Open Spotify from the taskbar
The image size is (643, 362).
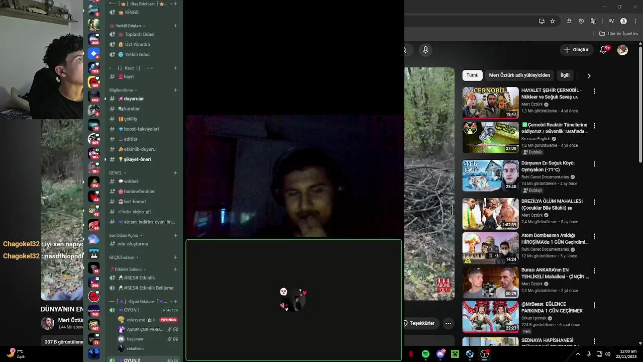click(425, 354)
